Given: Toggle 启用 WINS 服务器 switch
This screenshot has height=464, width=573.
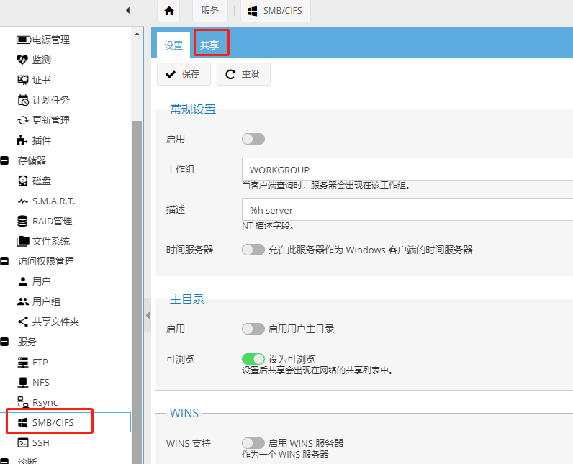Looking at the screenshot, I should click(x=253, y=443).
